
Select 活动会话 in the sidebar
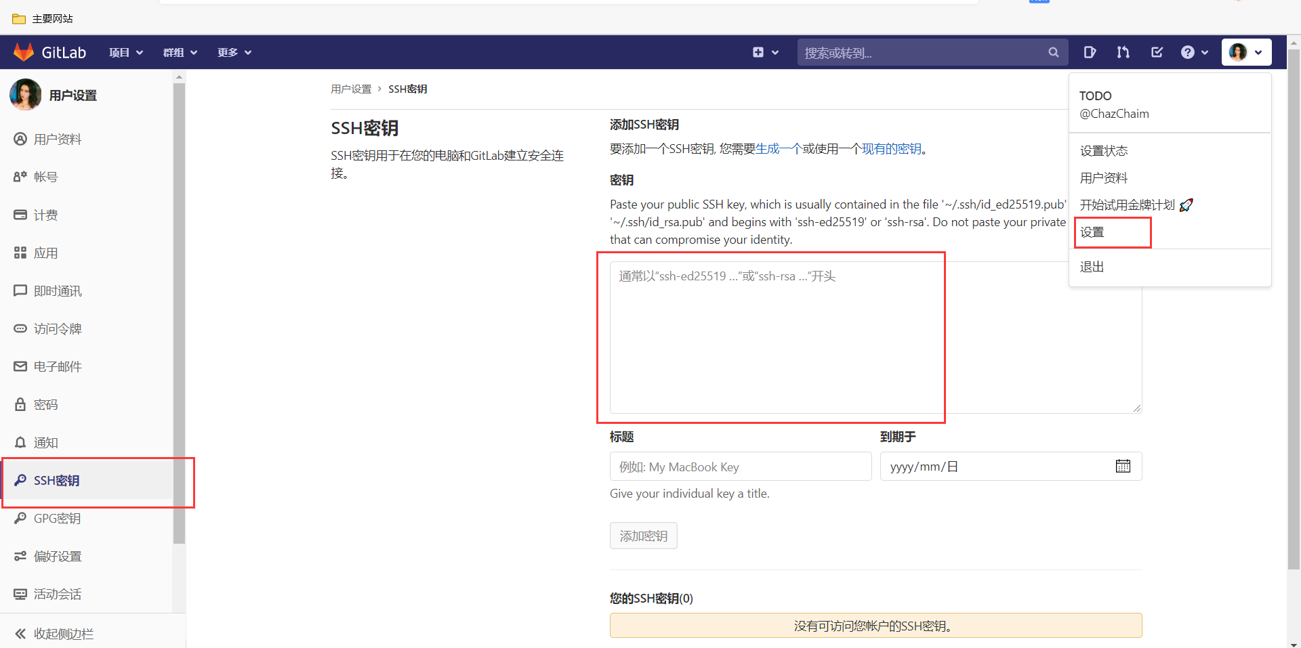(x=58, y=594)
